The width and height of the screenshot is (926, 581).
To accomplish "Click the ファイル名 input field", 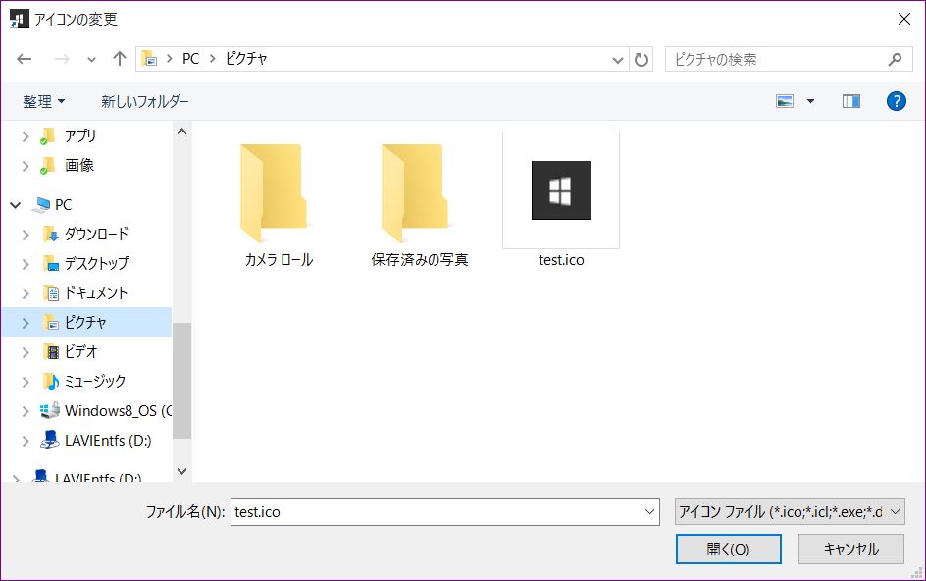I will (x=437, y=512).
